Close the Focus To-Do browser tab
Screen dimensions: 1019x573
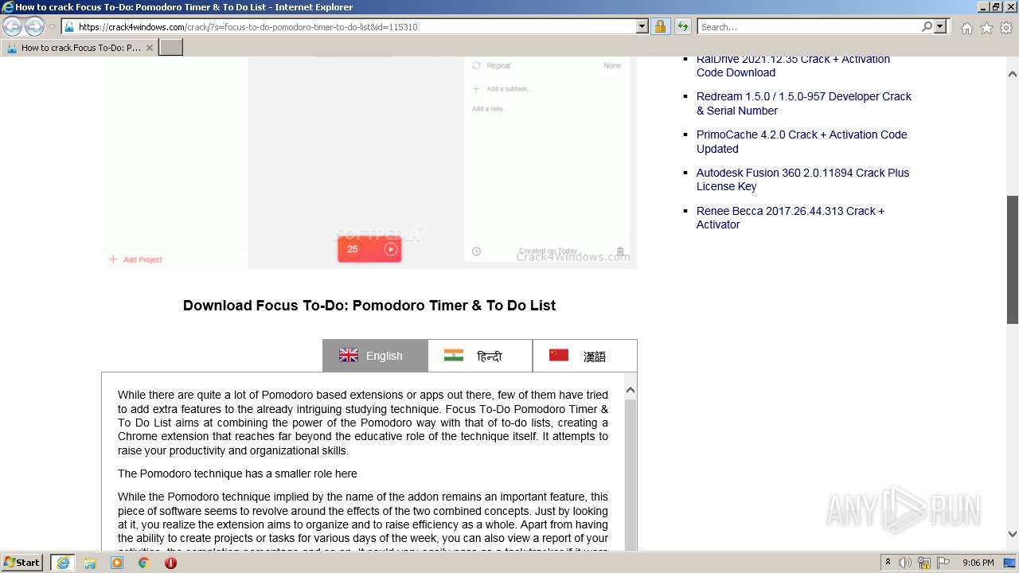point(149,48)
